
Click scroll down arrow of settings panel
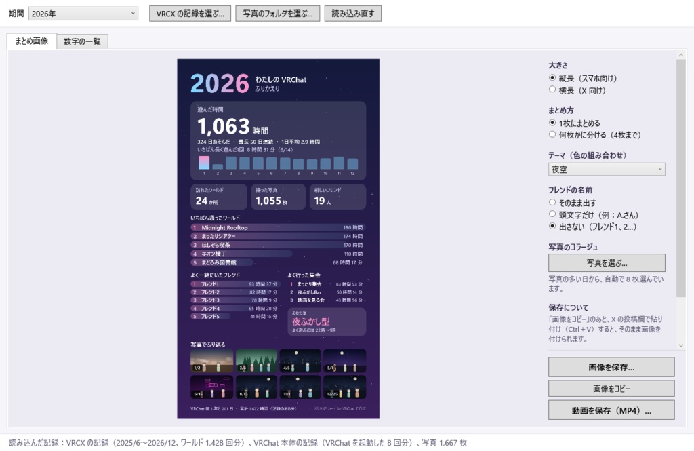coord(680,345)
